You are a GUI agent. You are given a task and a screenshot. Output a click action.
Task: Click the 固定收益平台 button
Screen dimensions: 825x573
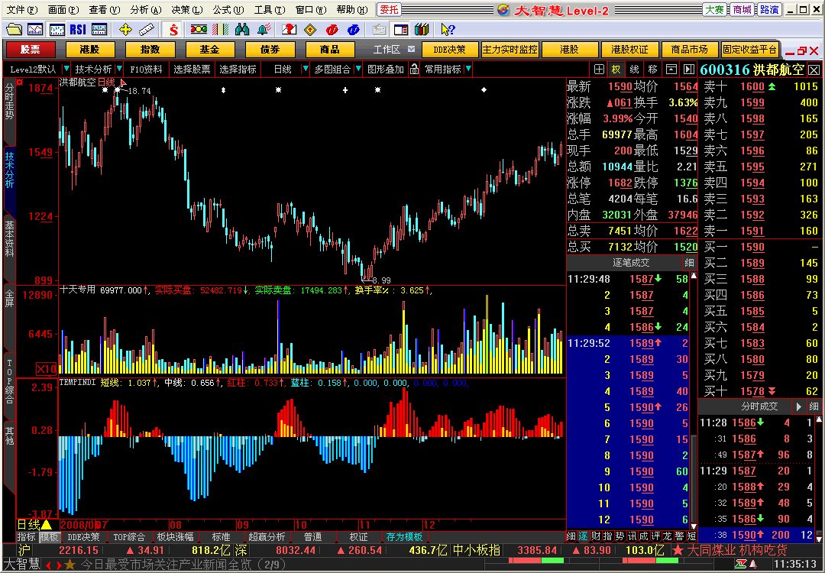(750, 50)
